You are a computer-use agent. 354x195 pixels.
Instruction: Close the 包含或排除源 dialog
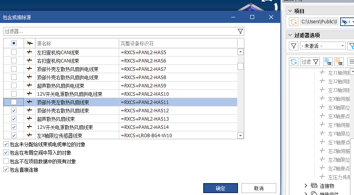tap(271, 17)
